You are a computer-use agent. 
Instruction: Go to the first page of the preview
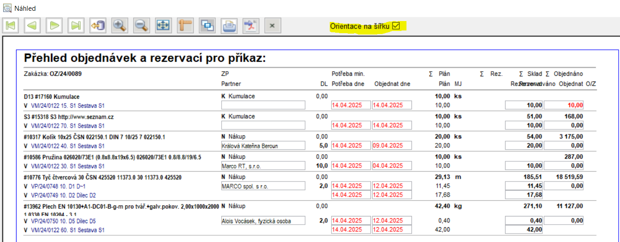10,26
